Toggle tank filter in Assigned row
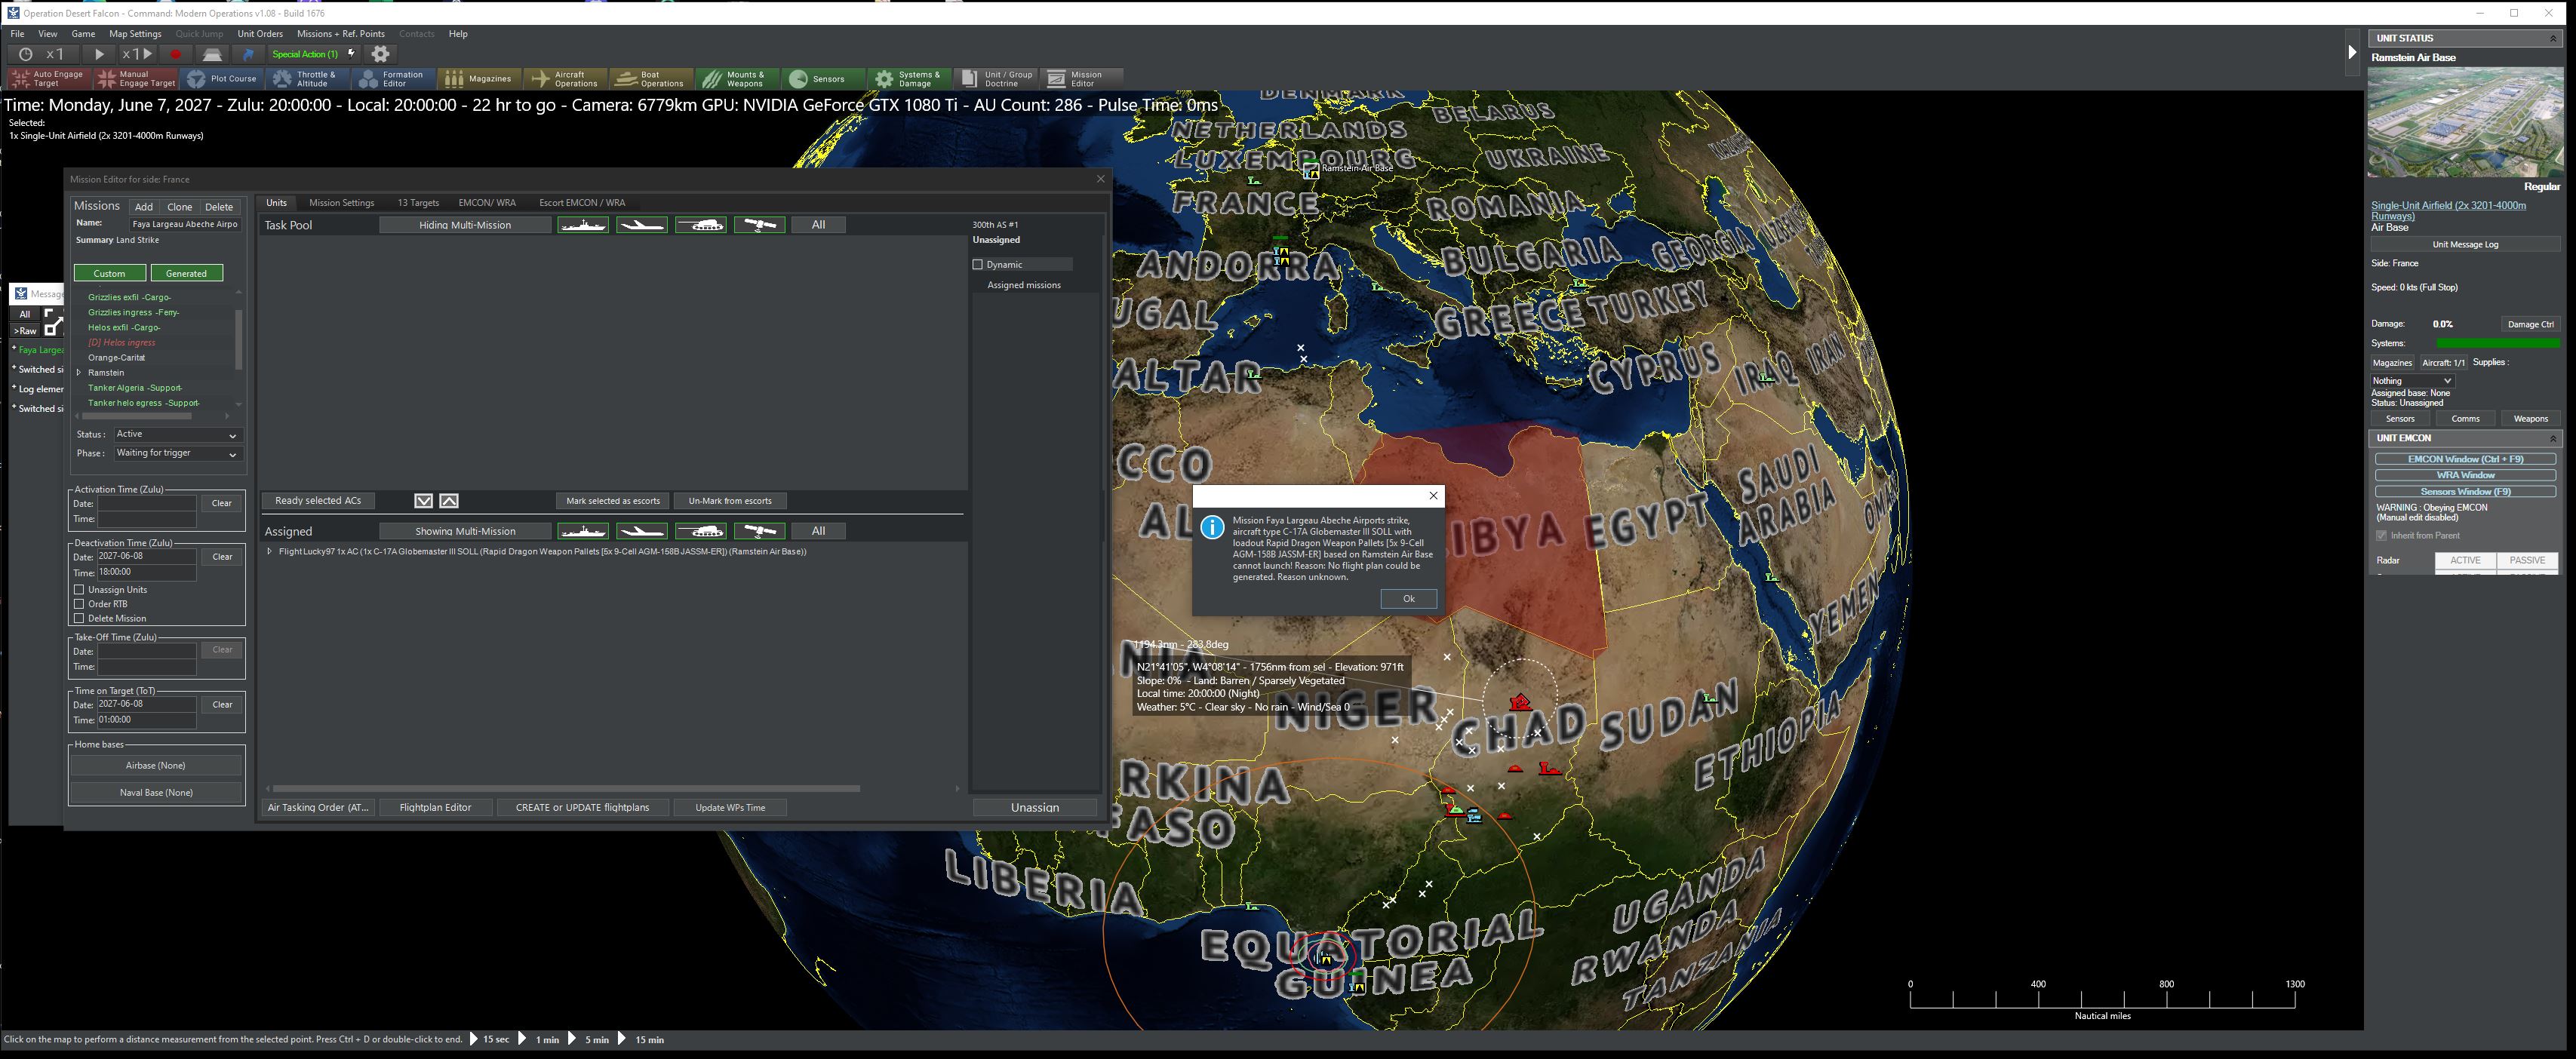This screenshot has width=2576, height=1059. (x=701, y=531)
